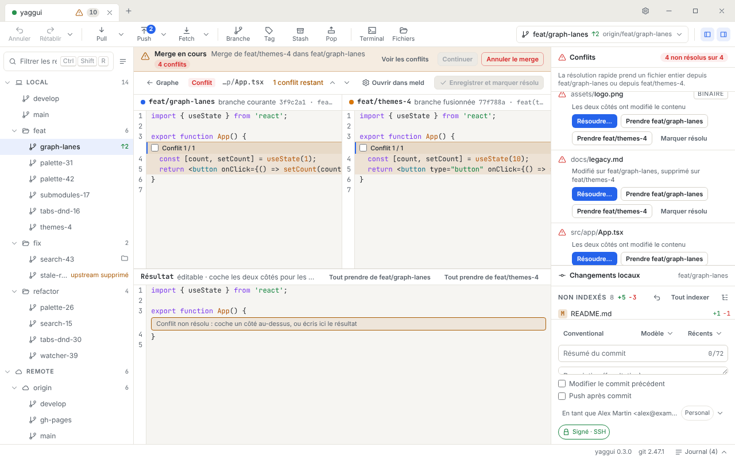Collapse the LOCAL branches section
This screenshot has height=459, width=735.
[8, 83]
